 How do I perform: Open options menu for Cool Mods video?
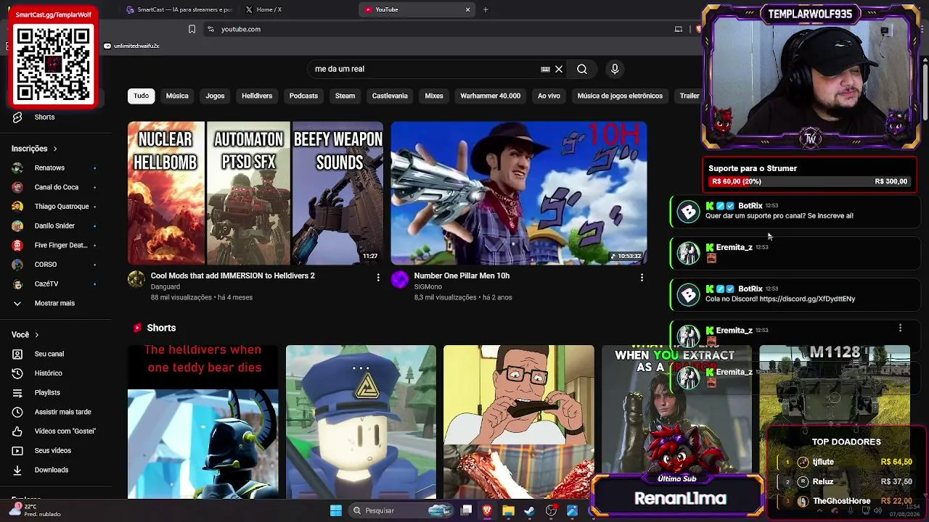click(x=378, y=277)
